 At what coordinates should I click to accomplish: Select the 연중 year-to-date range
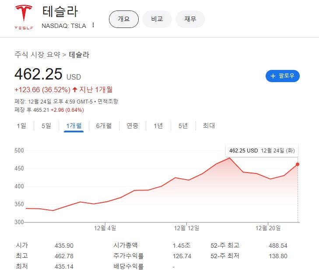point(133,126)
